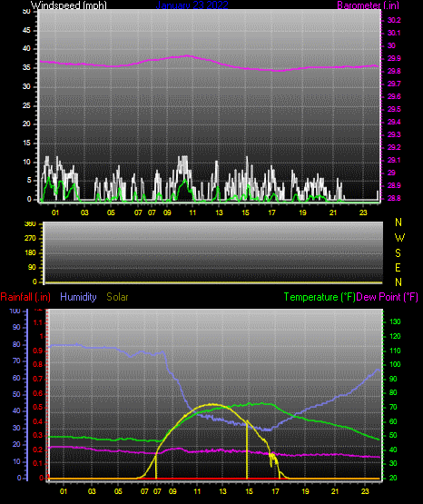Click the January 23 2022 date heading
Screen dimensions: 423x504
click(192, 5)
